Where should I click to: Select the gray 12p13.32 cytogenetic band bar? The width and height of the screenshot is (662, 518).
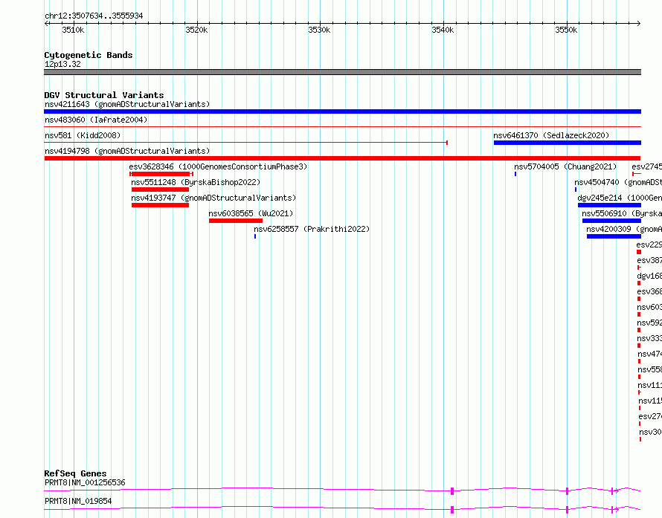click(342, 72)
